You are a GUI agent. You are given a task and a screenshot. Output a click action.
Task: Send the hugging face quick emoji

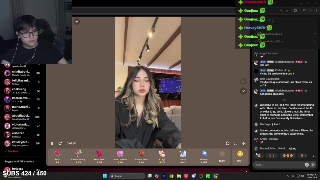point(259,155)
